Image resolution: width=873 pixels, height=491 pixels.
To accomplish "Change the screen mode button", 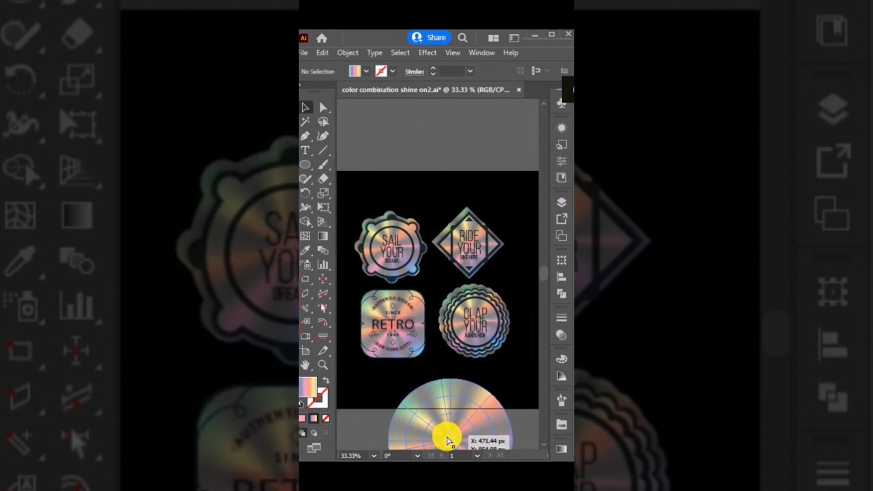I will point(314,448).
